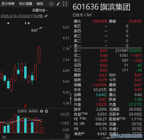Click the 卖一 ask row label

(77, 46)
